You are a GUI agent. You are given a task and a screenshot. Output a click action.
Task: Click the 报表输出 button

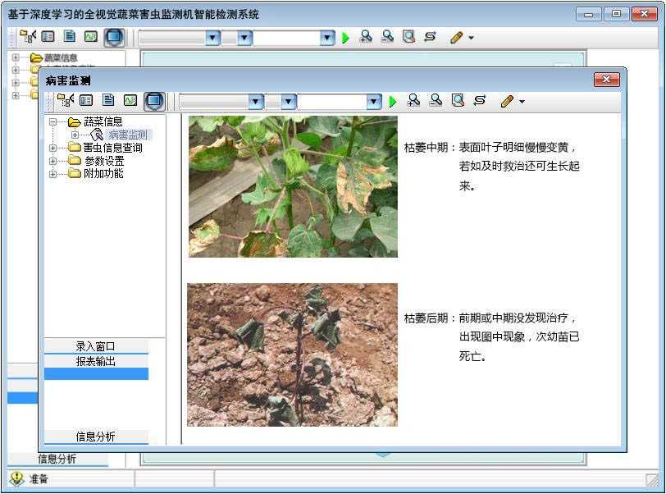[x=96, y=361]
